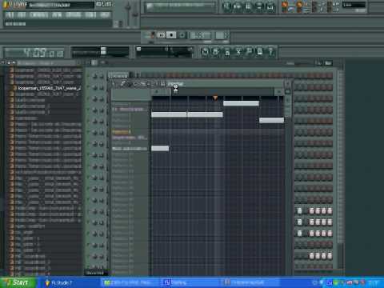This screenshot has width=384, height=288.
Task: Open the Unsorted channel group filter
Action: [x=96, y=273]
